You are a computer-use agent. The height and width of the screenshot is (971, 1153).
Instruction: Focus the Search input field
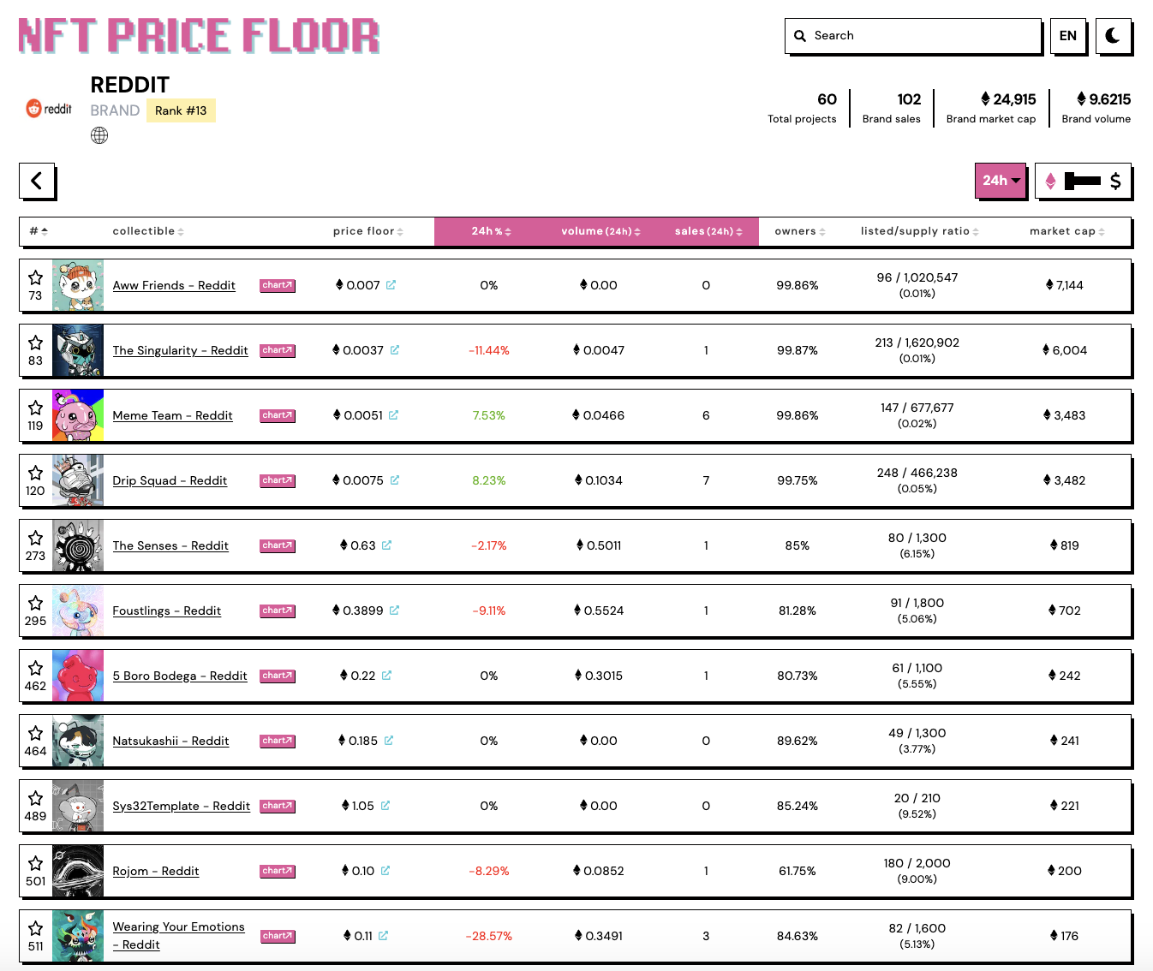click(913, 36)
